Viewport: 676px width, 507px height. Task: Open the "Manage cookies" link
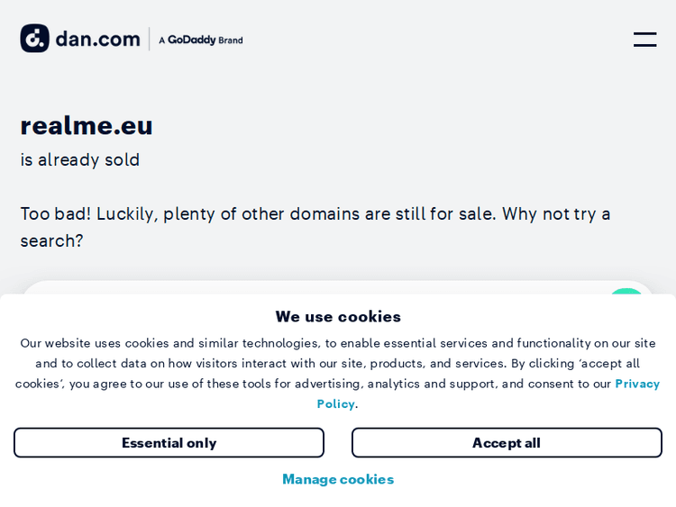click(x=338, y=479)
